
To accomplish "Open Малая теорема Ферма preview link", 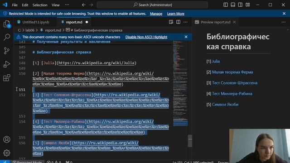I will (x=232, y=72).
